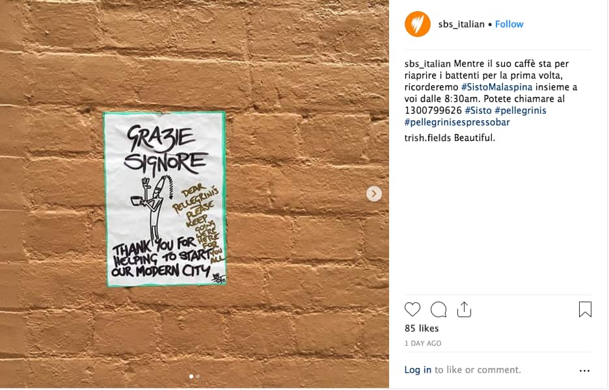
Task: Select the second carousel dot indicator
Action: (198, 376)
